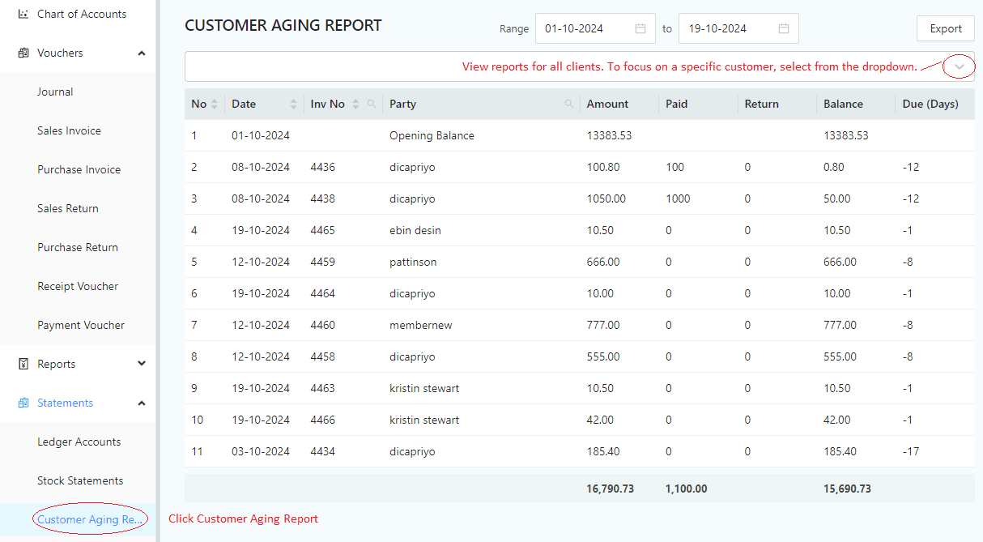The image size is (983, 542).
Task: Select Customer Aging Report menu item
Action: click(x=91, y=519)
